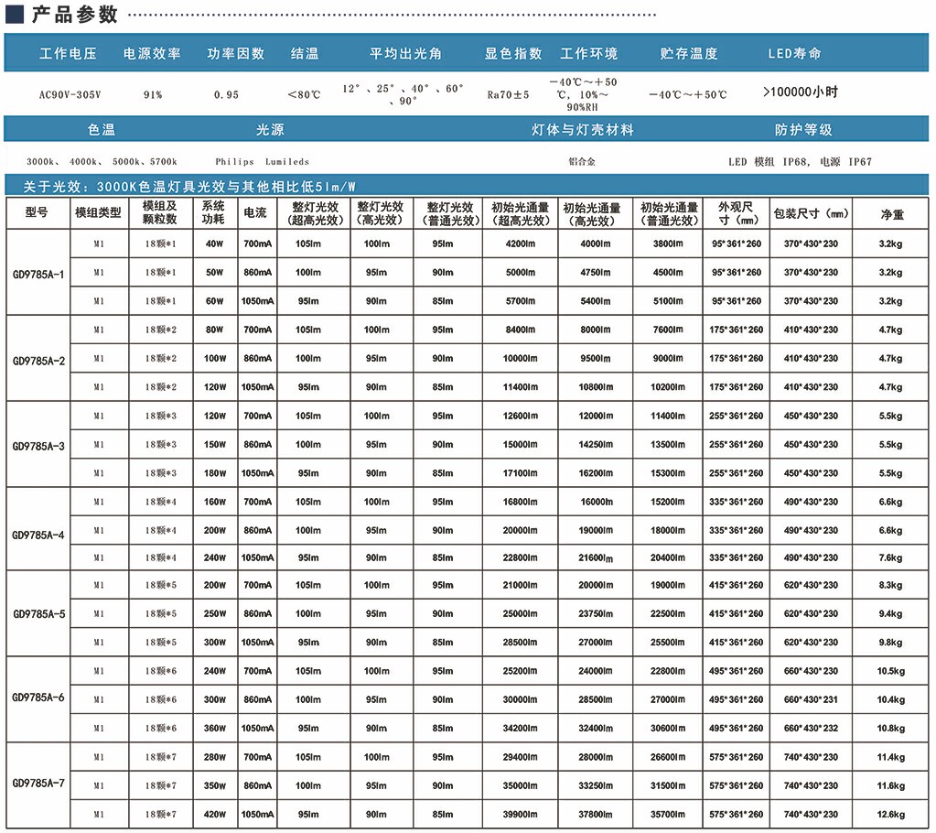
Task: Select the 80W power cell
Action: click(214, 330)
